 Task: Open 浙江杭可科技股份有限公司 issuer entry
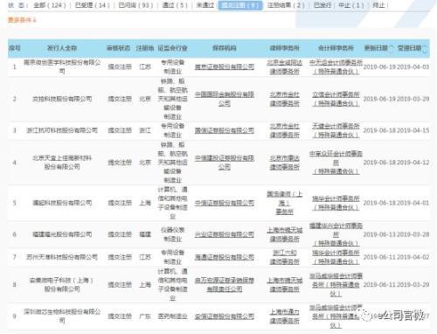click(x=62, y=130)
